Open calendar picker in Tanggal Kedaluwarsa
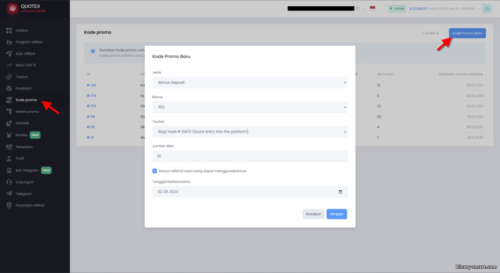The width and height of the screenshot is (500, 273). (x=340, y=192)
